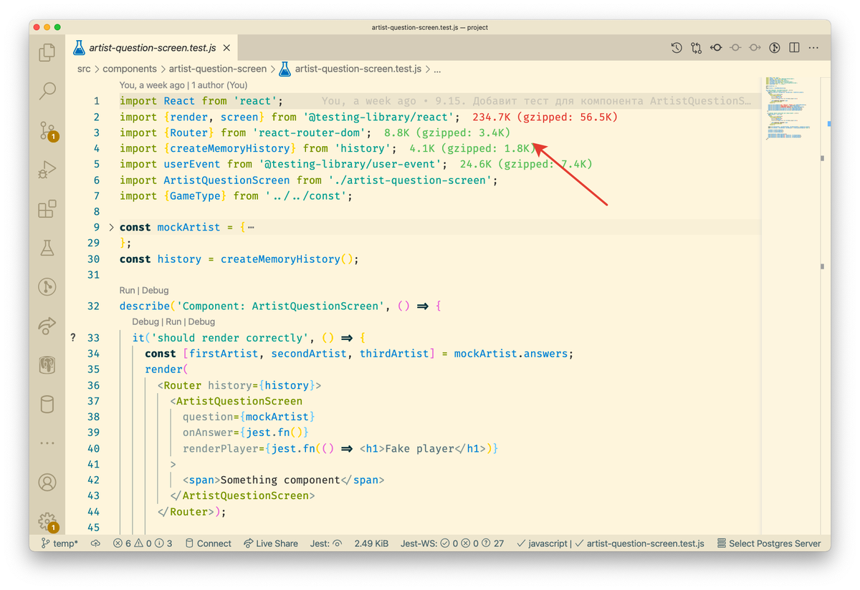This screenshot has height=590, width=860.
Task: Click line number 32 in the gutter
Action: (93, 306)
